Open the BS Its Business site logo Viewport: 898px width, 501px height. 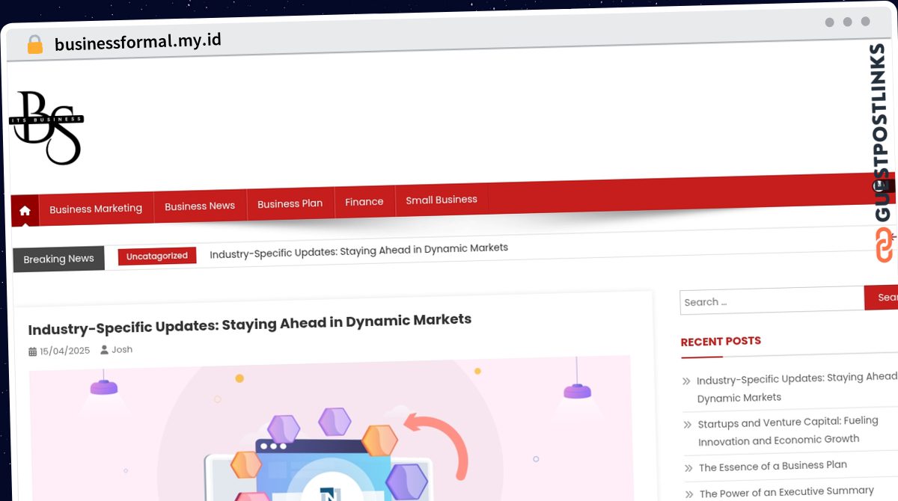point(46,128)
